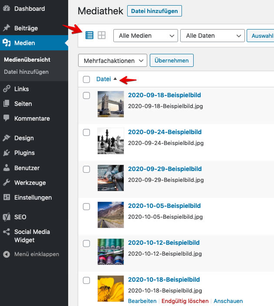Open the Mehrfachaktionen dropdown
Screen dimensions: 274x306
click(112, 60)
